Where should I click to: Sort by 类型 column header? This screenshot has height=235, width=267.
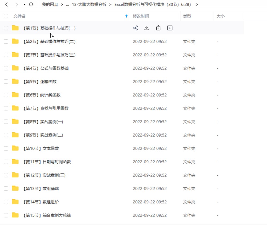187,16
